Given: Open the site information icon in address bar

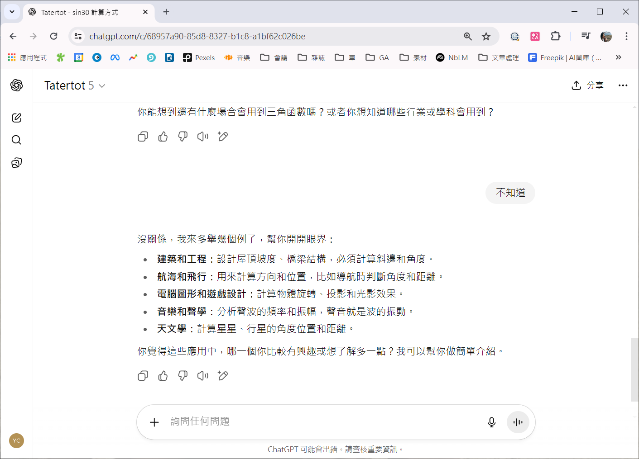Looking at the screenshot, I should tap(78, 36).
